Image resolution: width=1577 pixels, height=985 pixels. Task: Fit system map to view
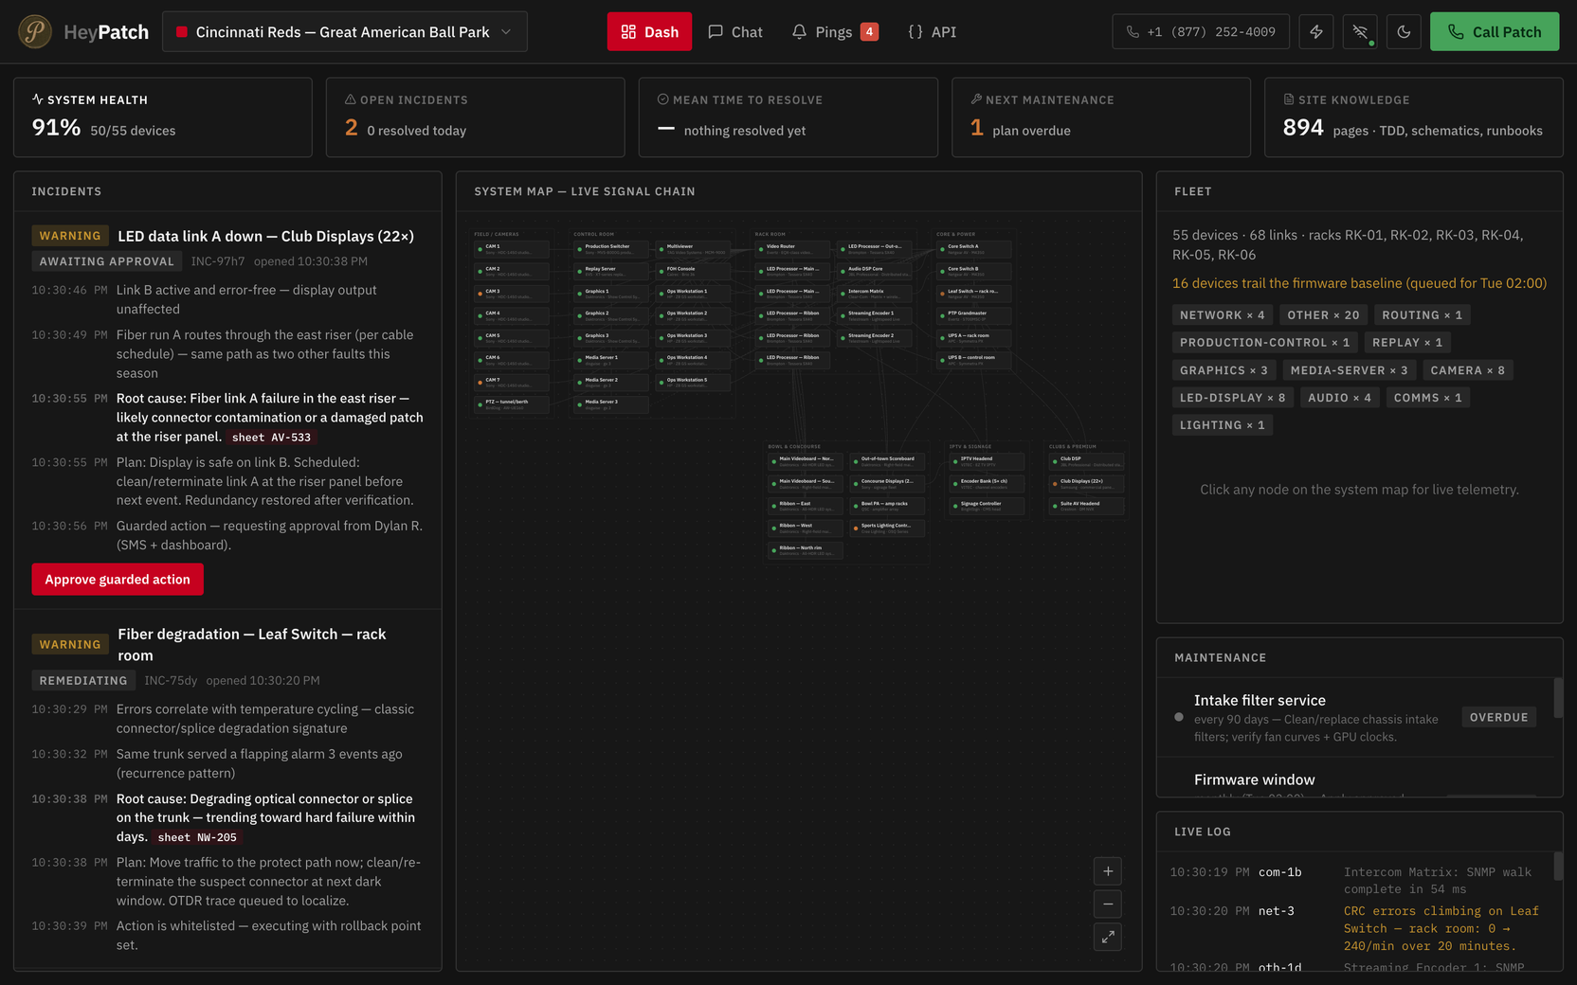(x=1108, y=937)
